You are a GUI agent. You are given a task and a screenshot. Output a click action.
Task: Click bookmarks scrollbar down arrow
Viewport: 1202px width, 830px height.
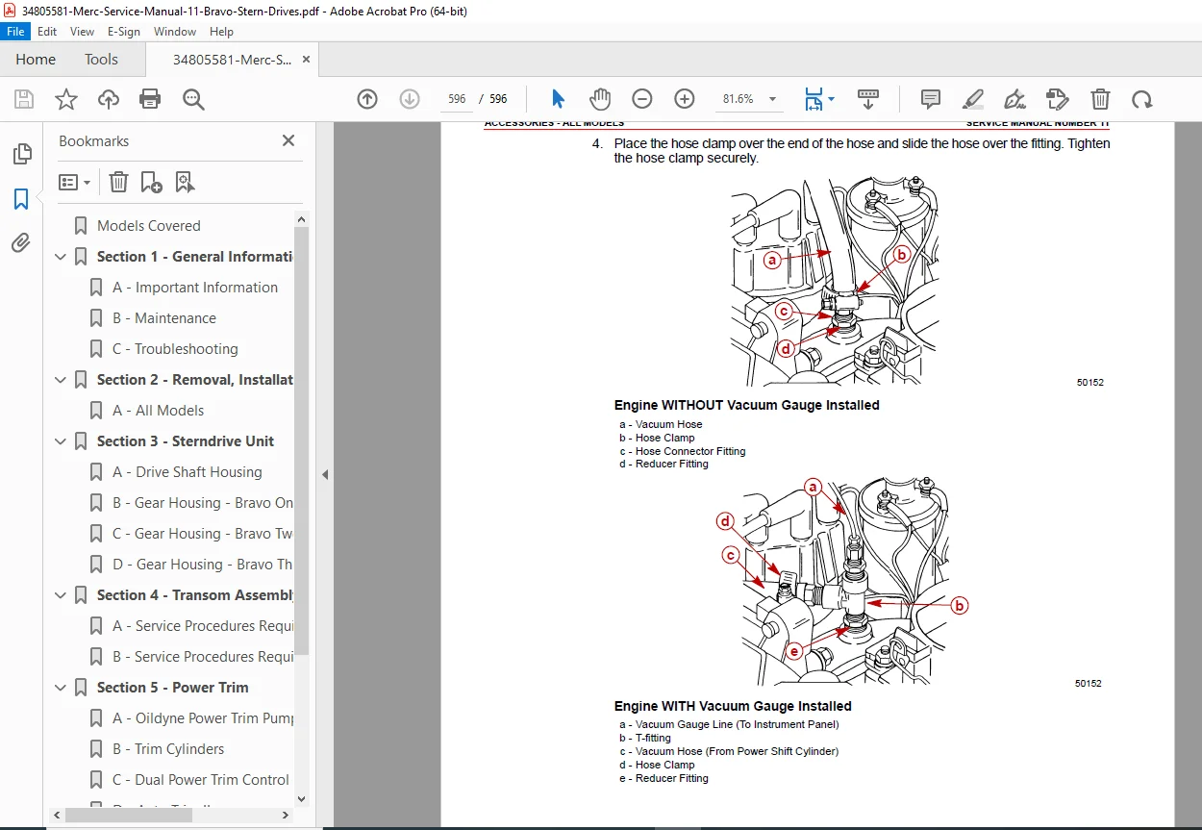coord(302,798)
